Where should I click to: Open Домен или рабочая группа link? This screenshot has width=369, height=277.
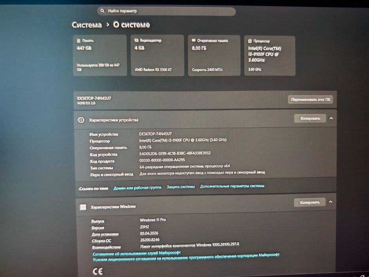click(x=137, y=188)
